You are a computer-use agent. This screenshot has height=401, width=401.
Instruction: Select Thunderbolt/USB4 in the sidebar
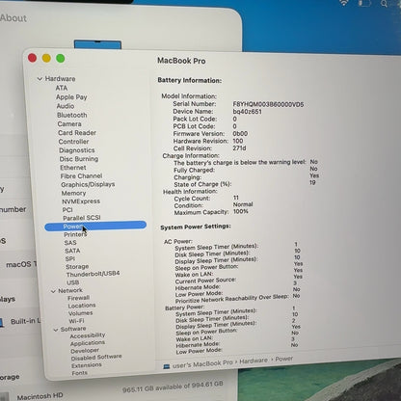pos(93,274)
